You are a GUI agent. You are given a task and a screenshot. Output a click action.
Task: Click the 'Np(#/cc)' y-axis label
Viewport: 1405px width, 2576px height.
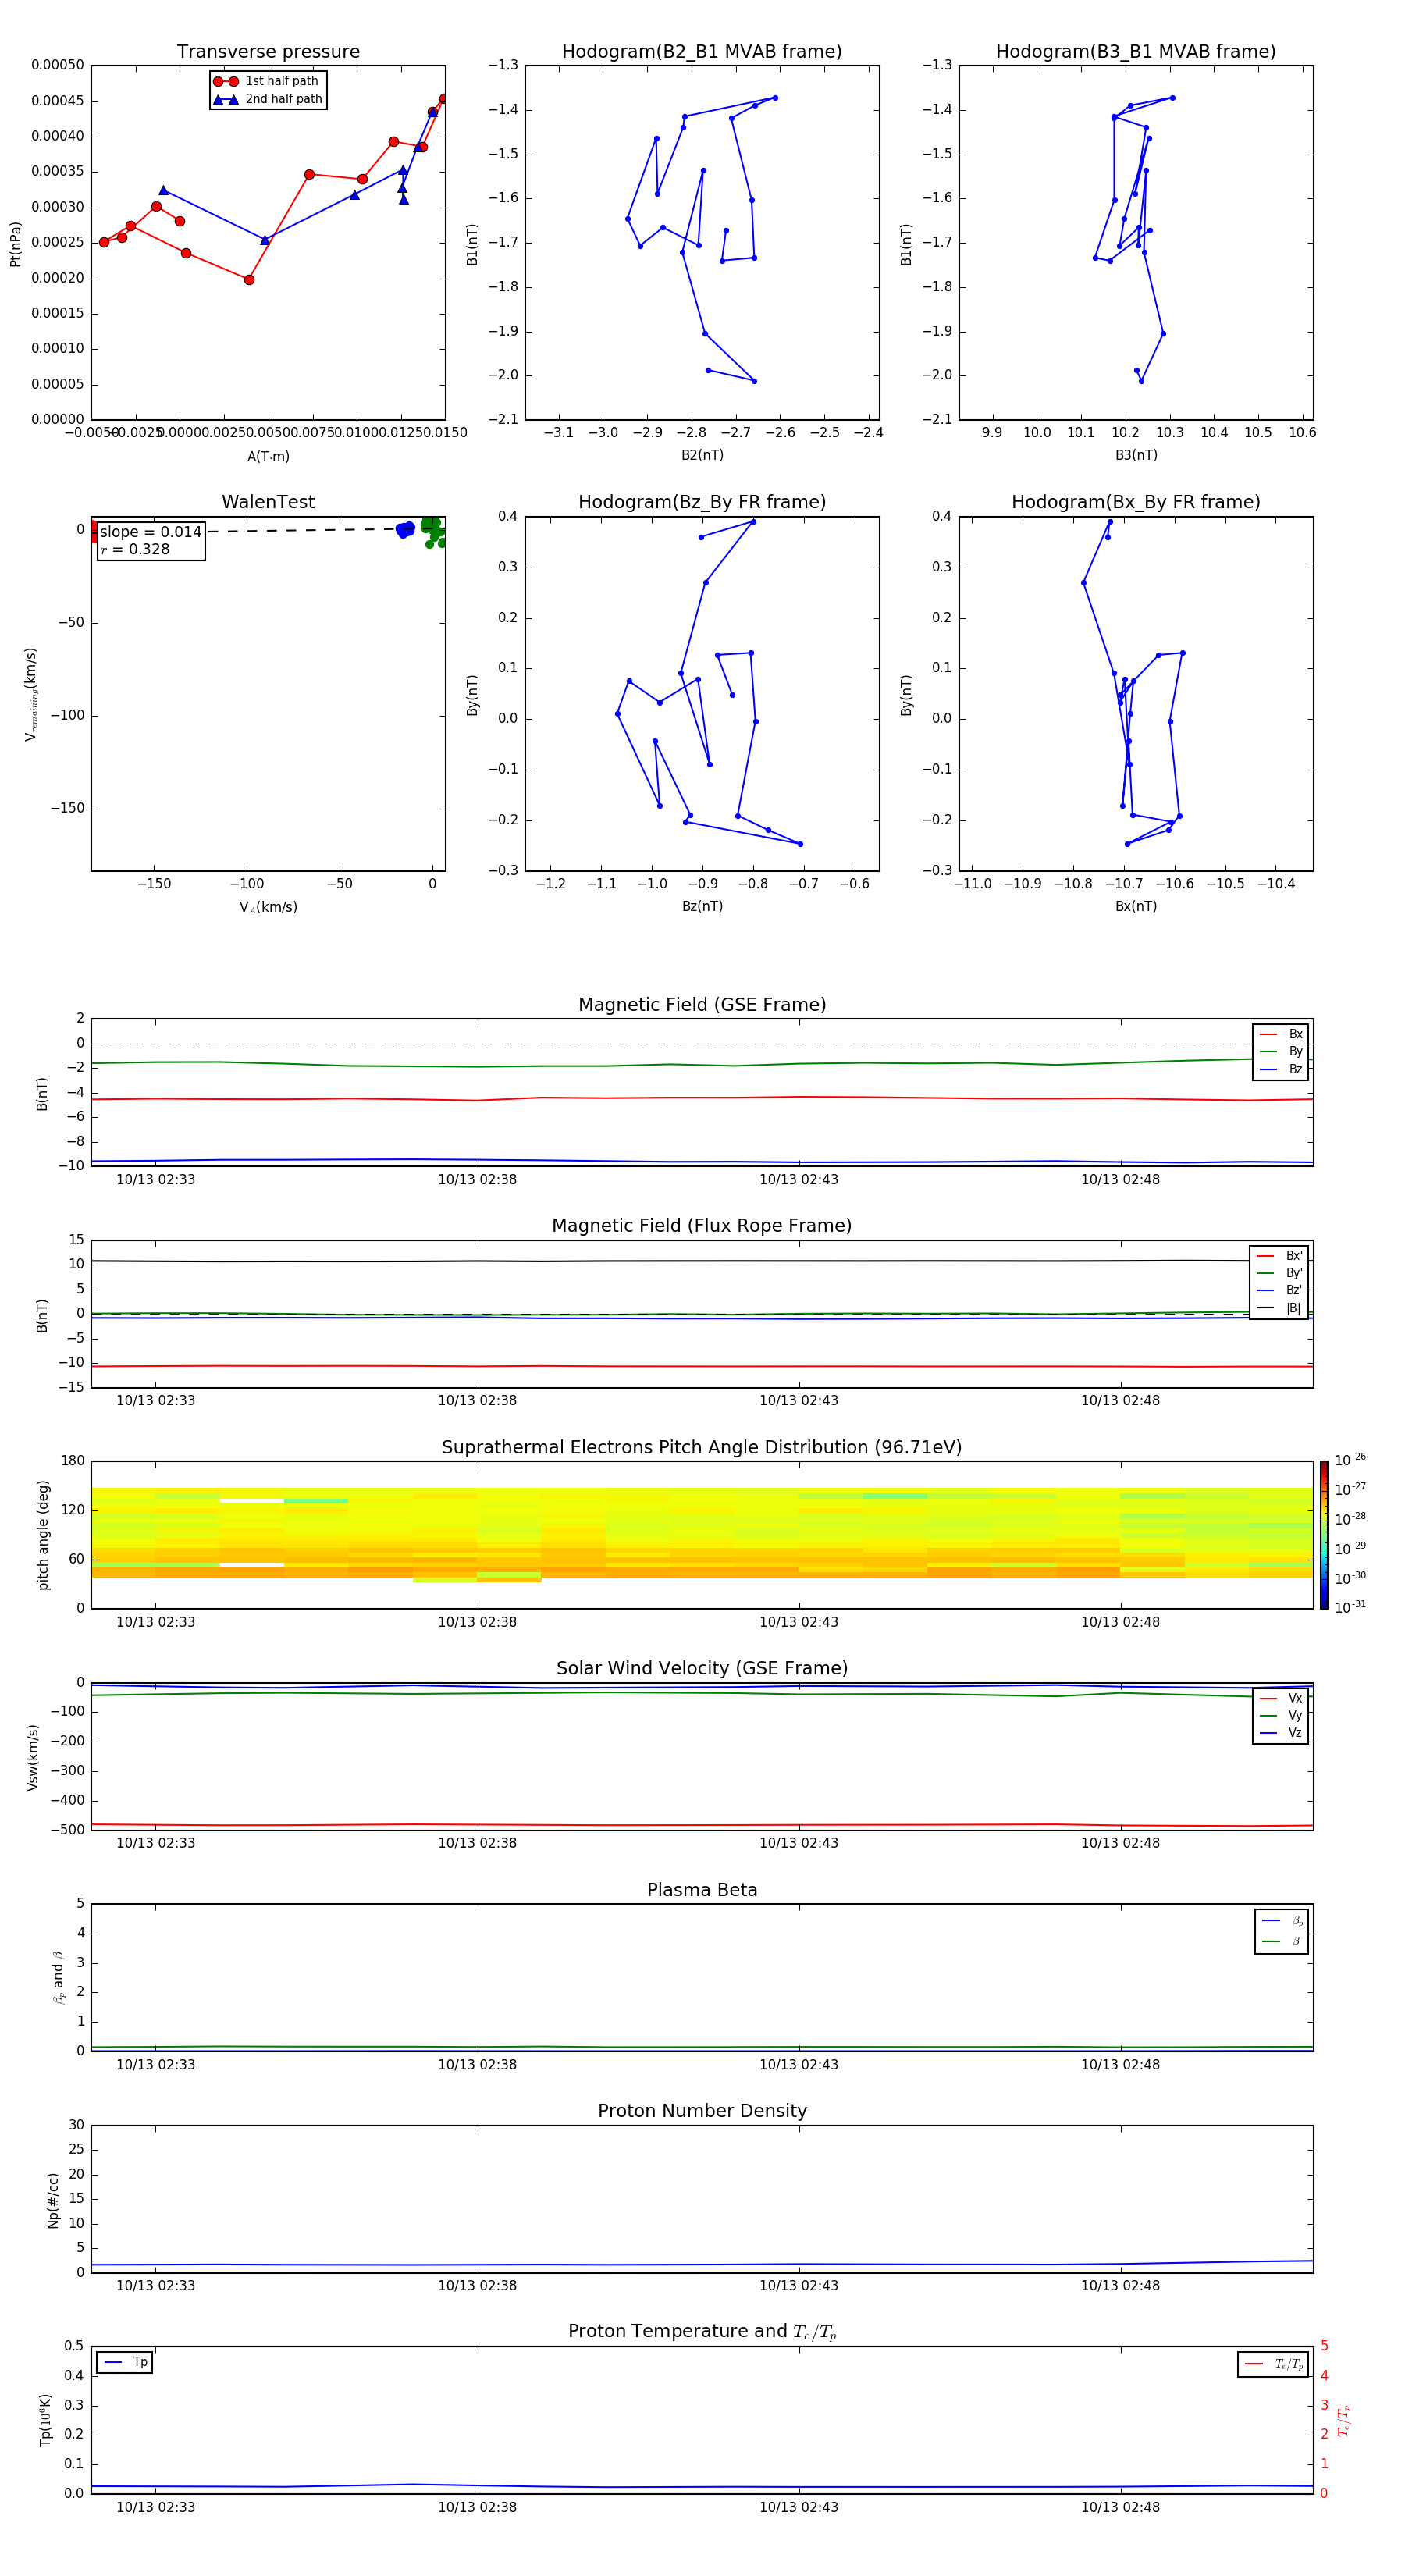[53, 2199]
